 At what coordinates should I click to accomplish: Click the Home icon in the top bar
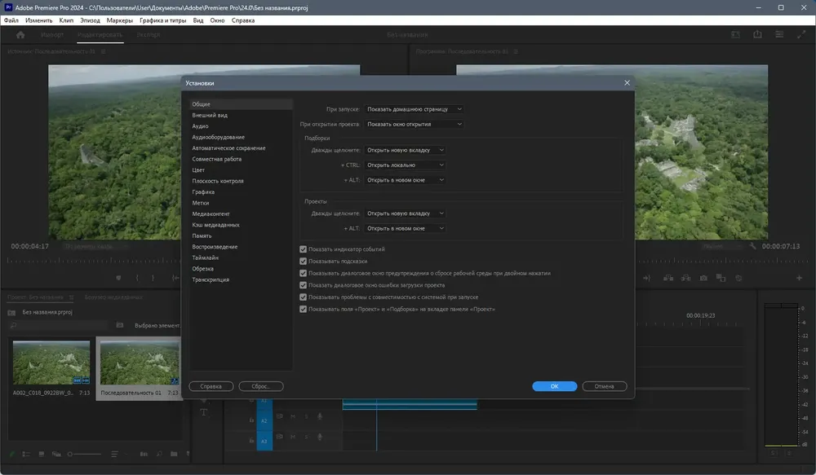pyautogui.click(x=21, y=35)
